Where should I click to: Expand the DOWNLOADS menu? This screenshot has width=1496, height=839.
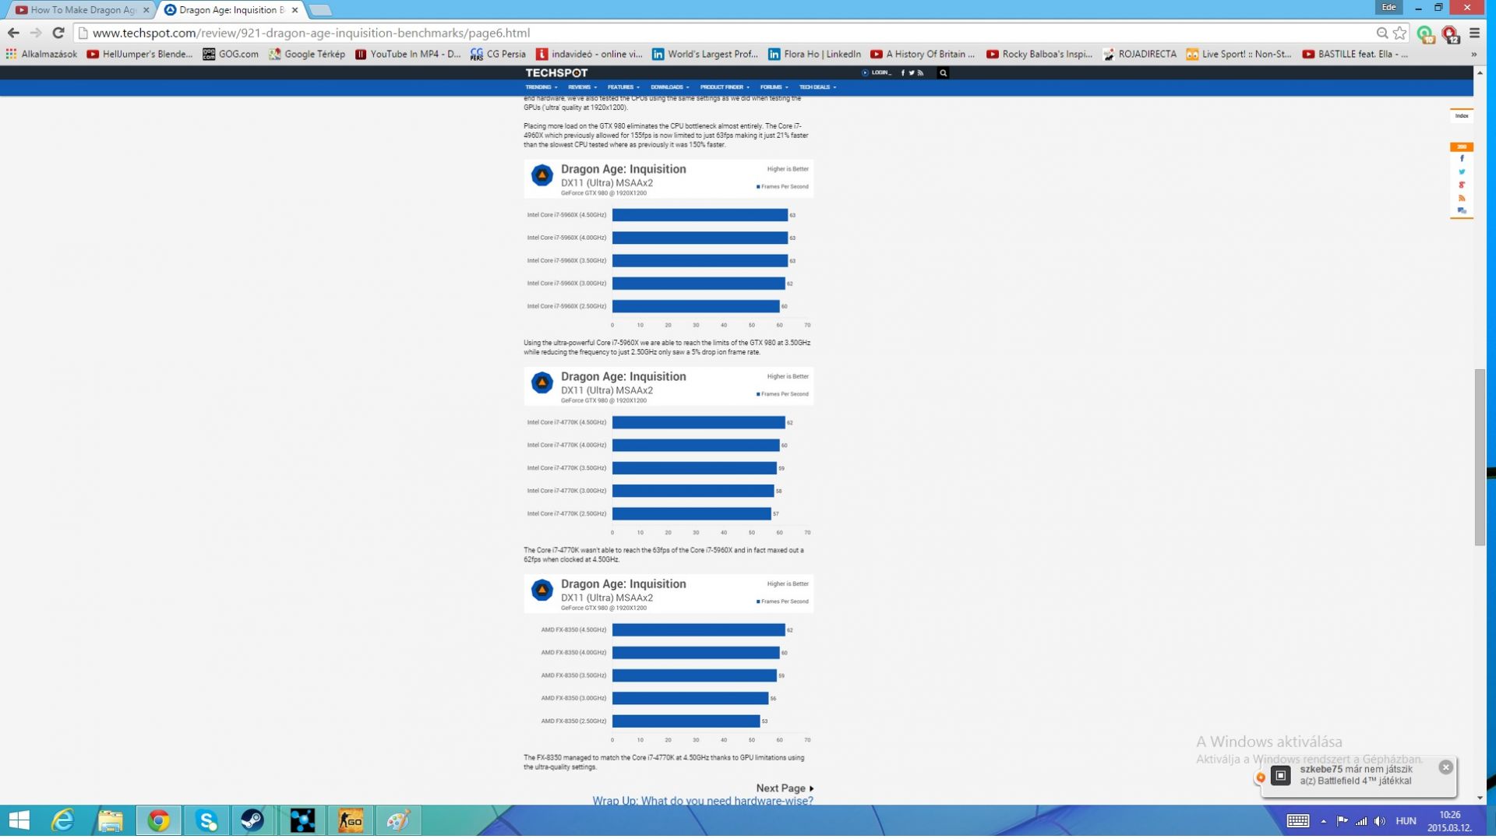pos(670,87)
